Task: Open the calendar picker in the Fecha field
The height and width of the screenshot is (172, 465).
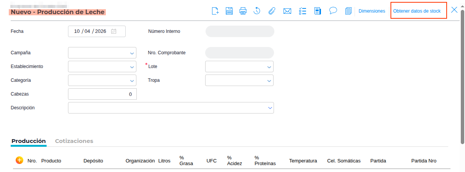Action: point(113,31)
